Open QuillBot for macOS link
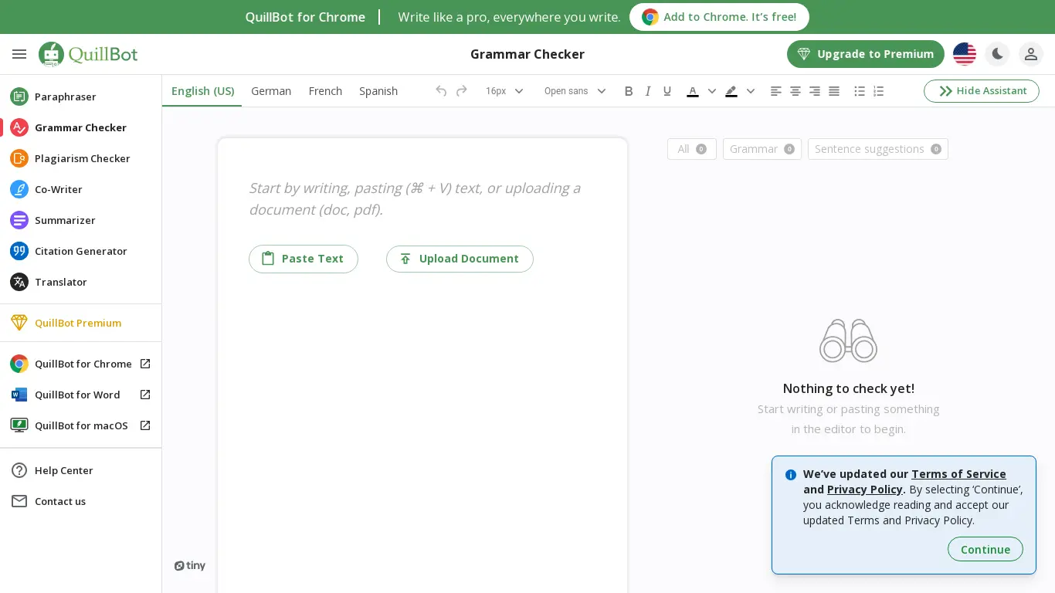1055x593 pixels. (x=80, y=425)
